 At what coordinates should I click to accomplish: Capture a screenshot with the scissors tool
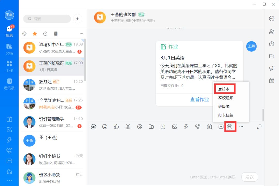click(x=128, y=127)
